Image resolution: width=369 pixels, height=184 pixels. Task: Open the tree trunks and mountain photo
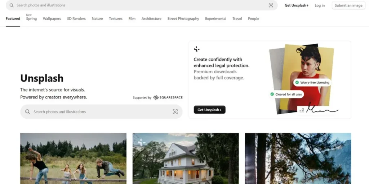(x=298, y=158)
